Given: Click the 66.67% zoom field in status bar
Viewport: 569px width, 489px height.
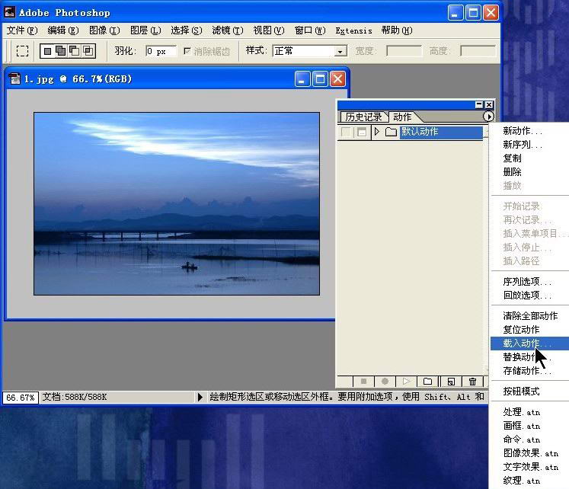Looking at the screenshot, I should pos(20,398).
